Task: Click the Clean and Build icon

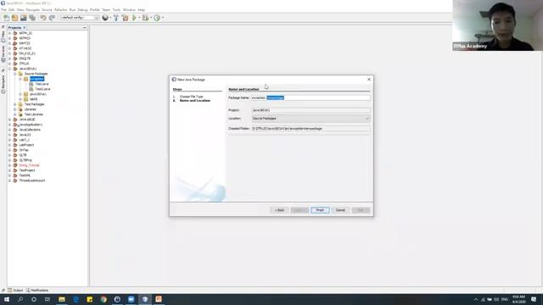Action: pos(125,18)
